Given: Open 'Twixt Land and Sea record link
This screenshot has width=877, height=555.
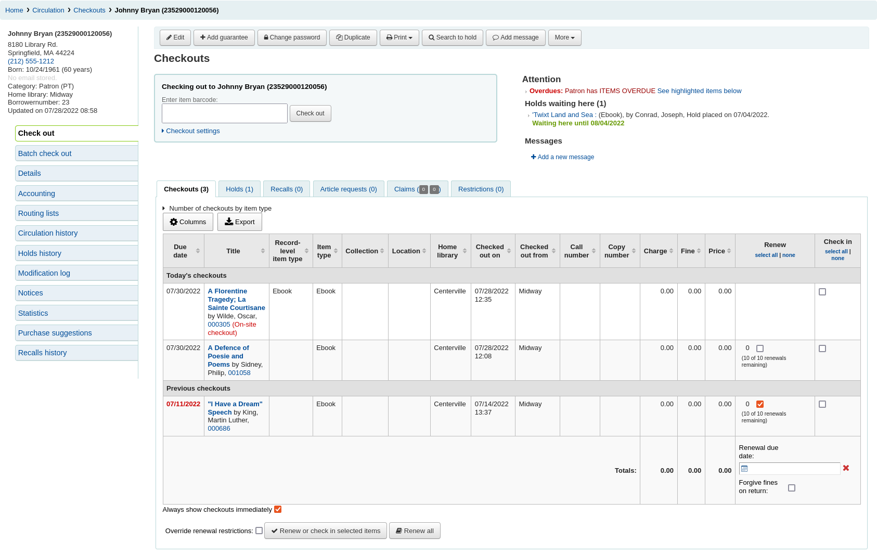Looking at the screenshot, I should click(x=563, y=114).
